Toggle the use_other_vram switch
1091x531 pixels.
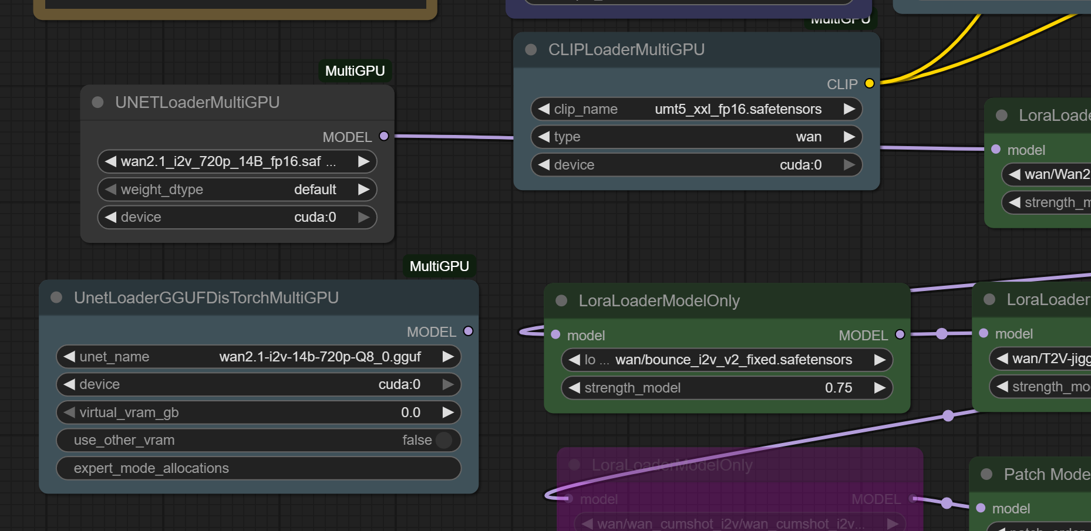pyautogui.click(x=444, y=440)
